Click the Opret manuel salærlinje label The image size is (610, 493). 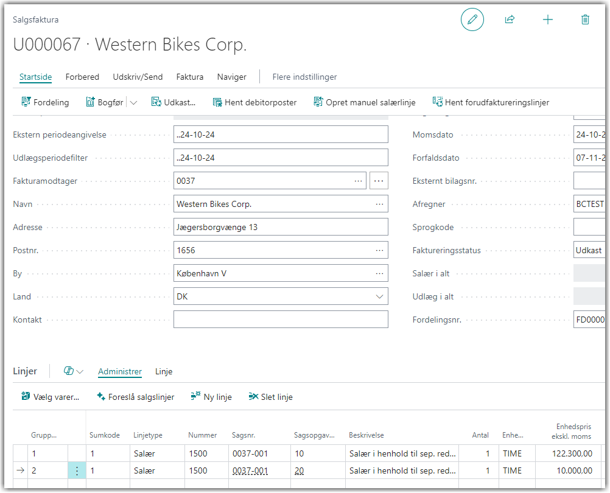coord(371,103)
